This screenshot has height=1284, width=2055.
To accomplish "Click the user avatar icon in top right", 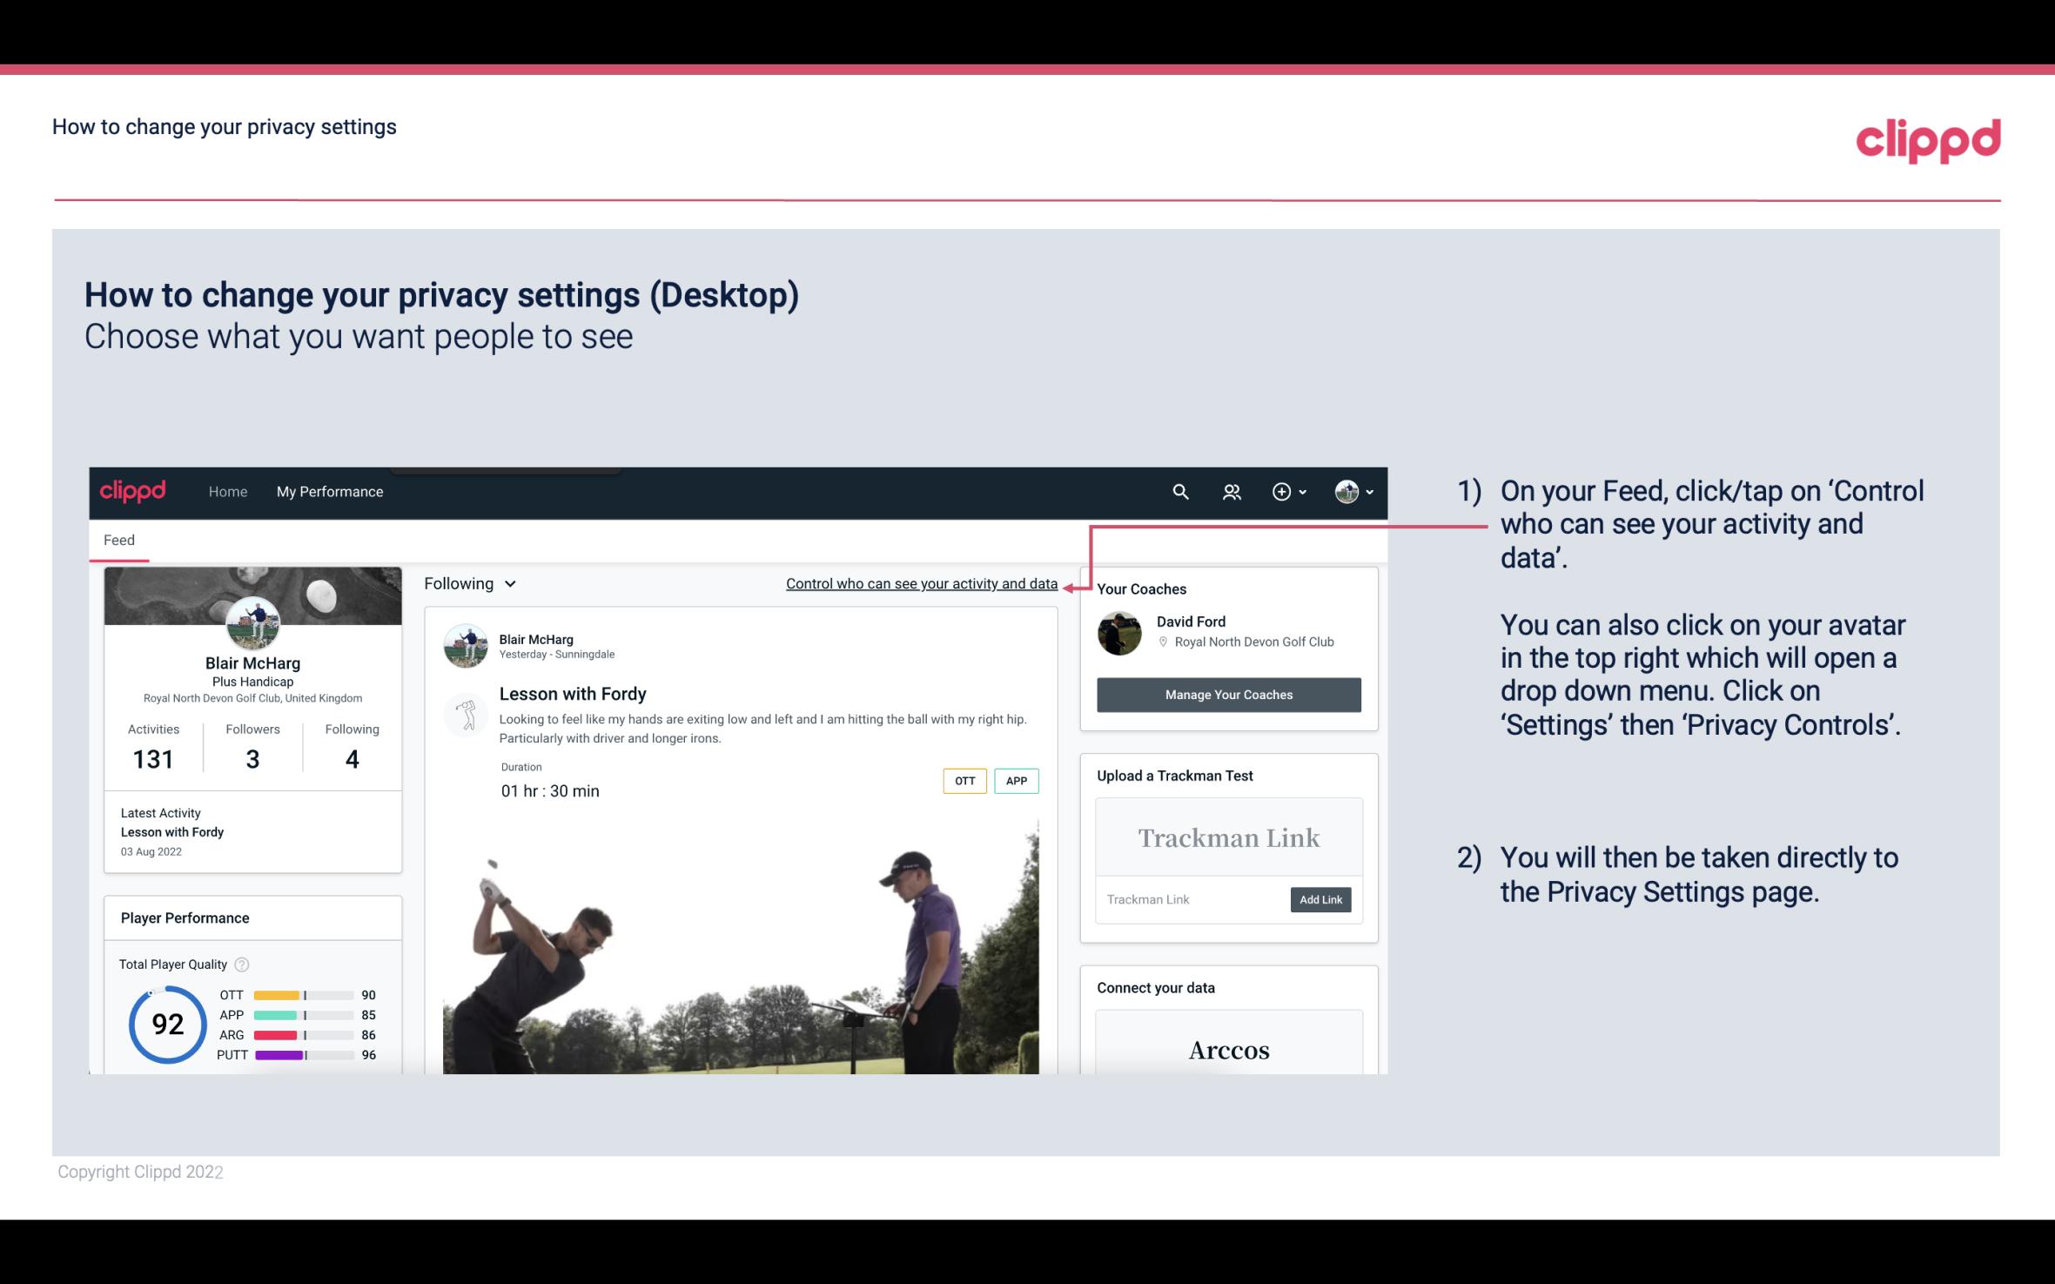I will tap(1346, 491).
